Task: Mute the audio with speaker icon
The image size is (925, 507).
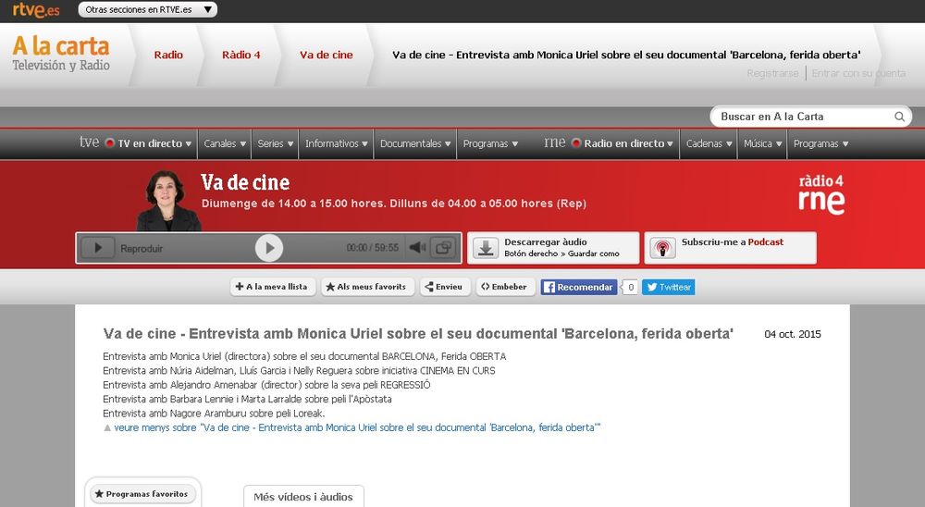Action: coord(417,248)
